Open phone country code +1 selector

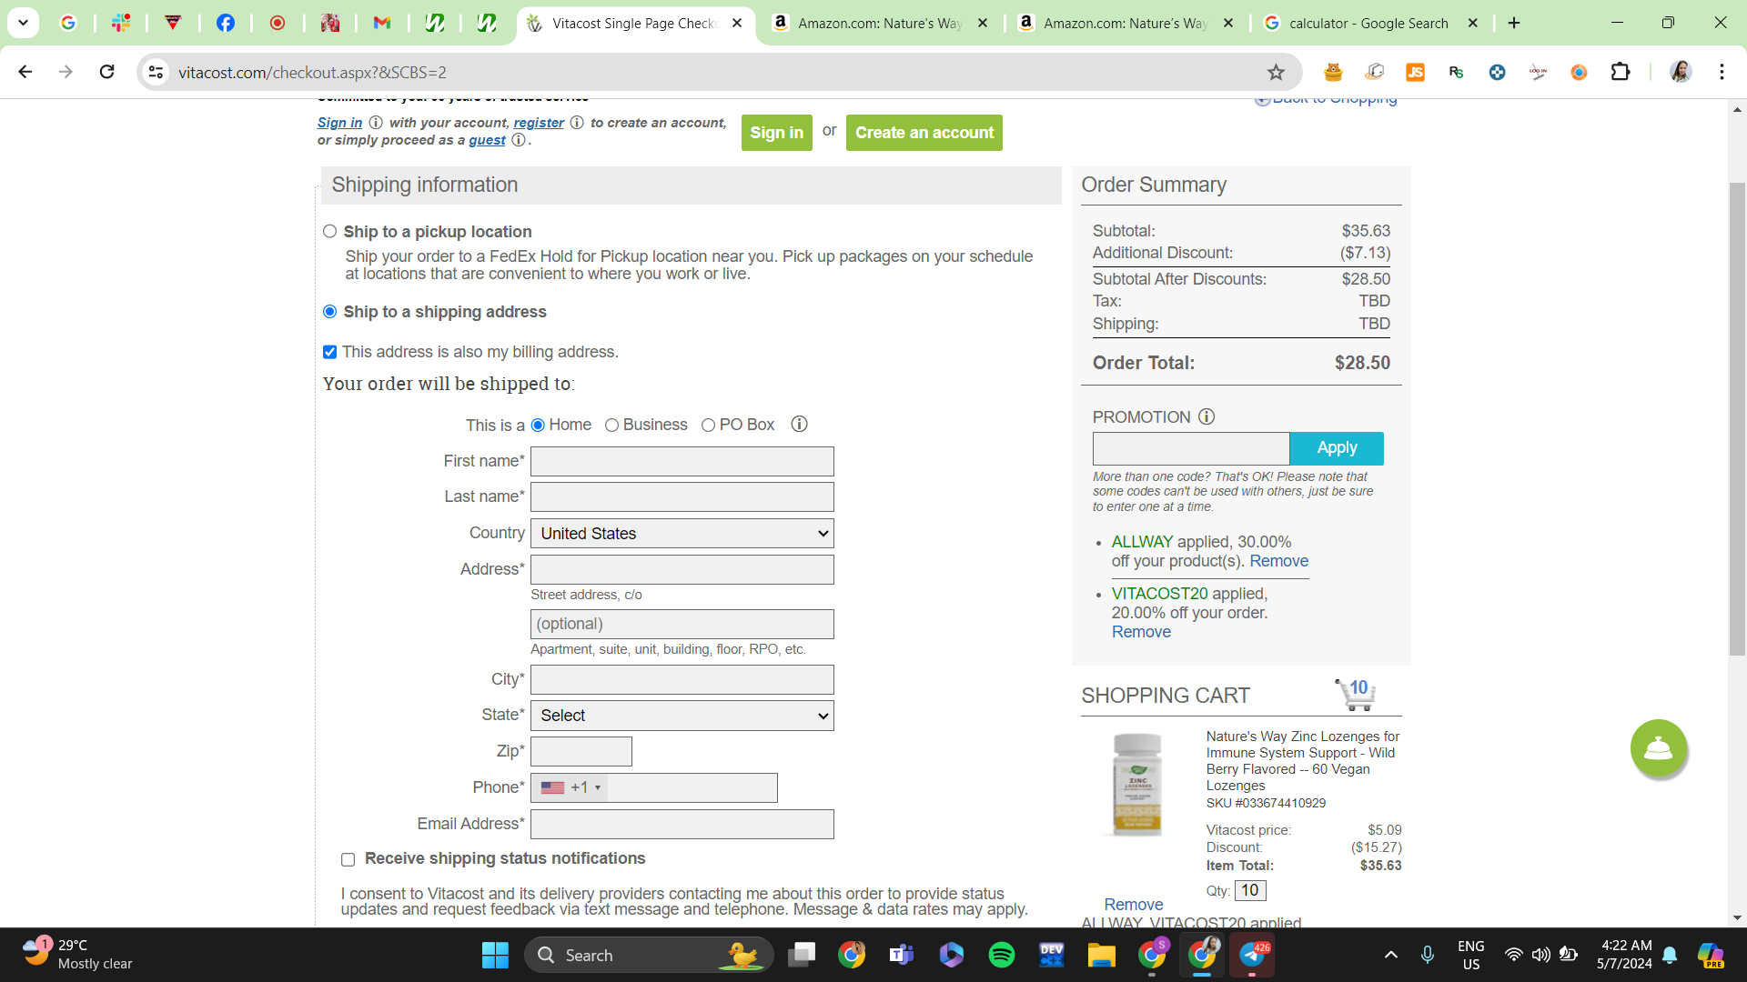pos(571,787)
